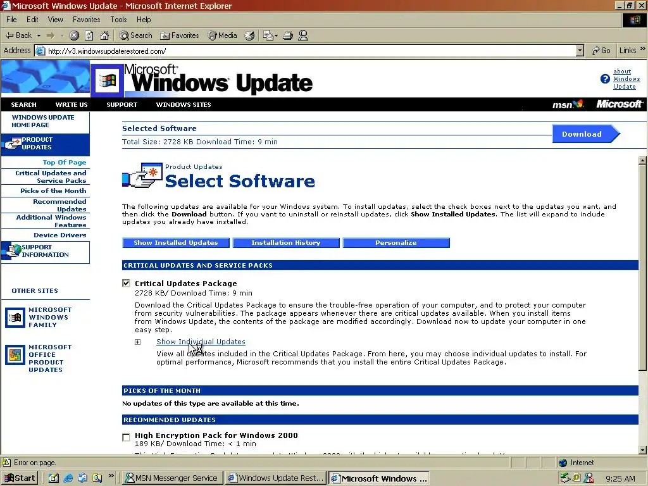Viewport: 648px width, 486px height.
Task: Open the Tools menu
Action: [118, 20]
